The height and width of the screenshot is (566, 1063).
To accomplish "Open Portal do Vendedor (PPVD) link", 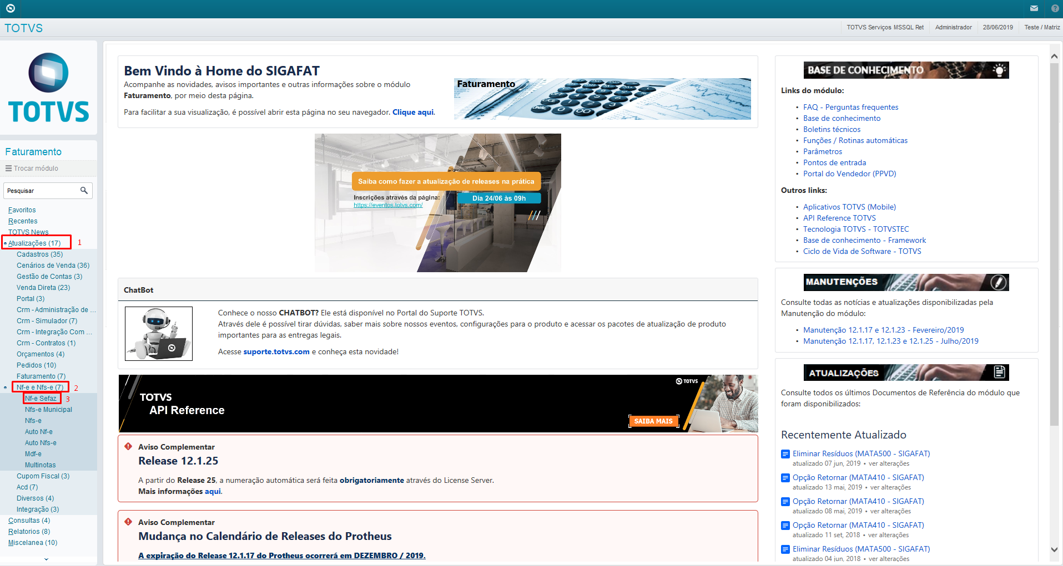I will pos(849,174).
